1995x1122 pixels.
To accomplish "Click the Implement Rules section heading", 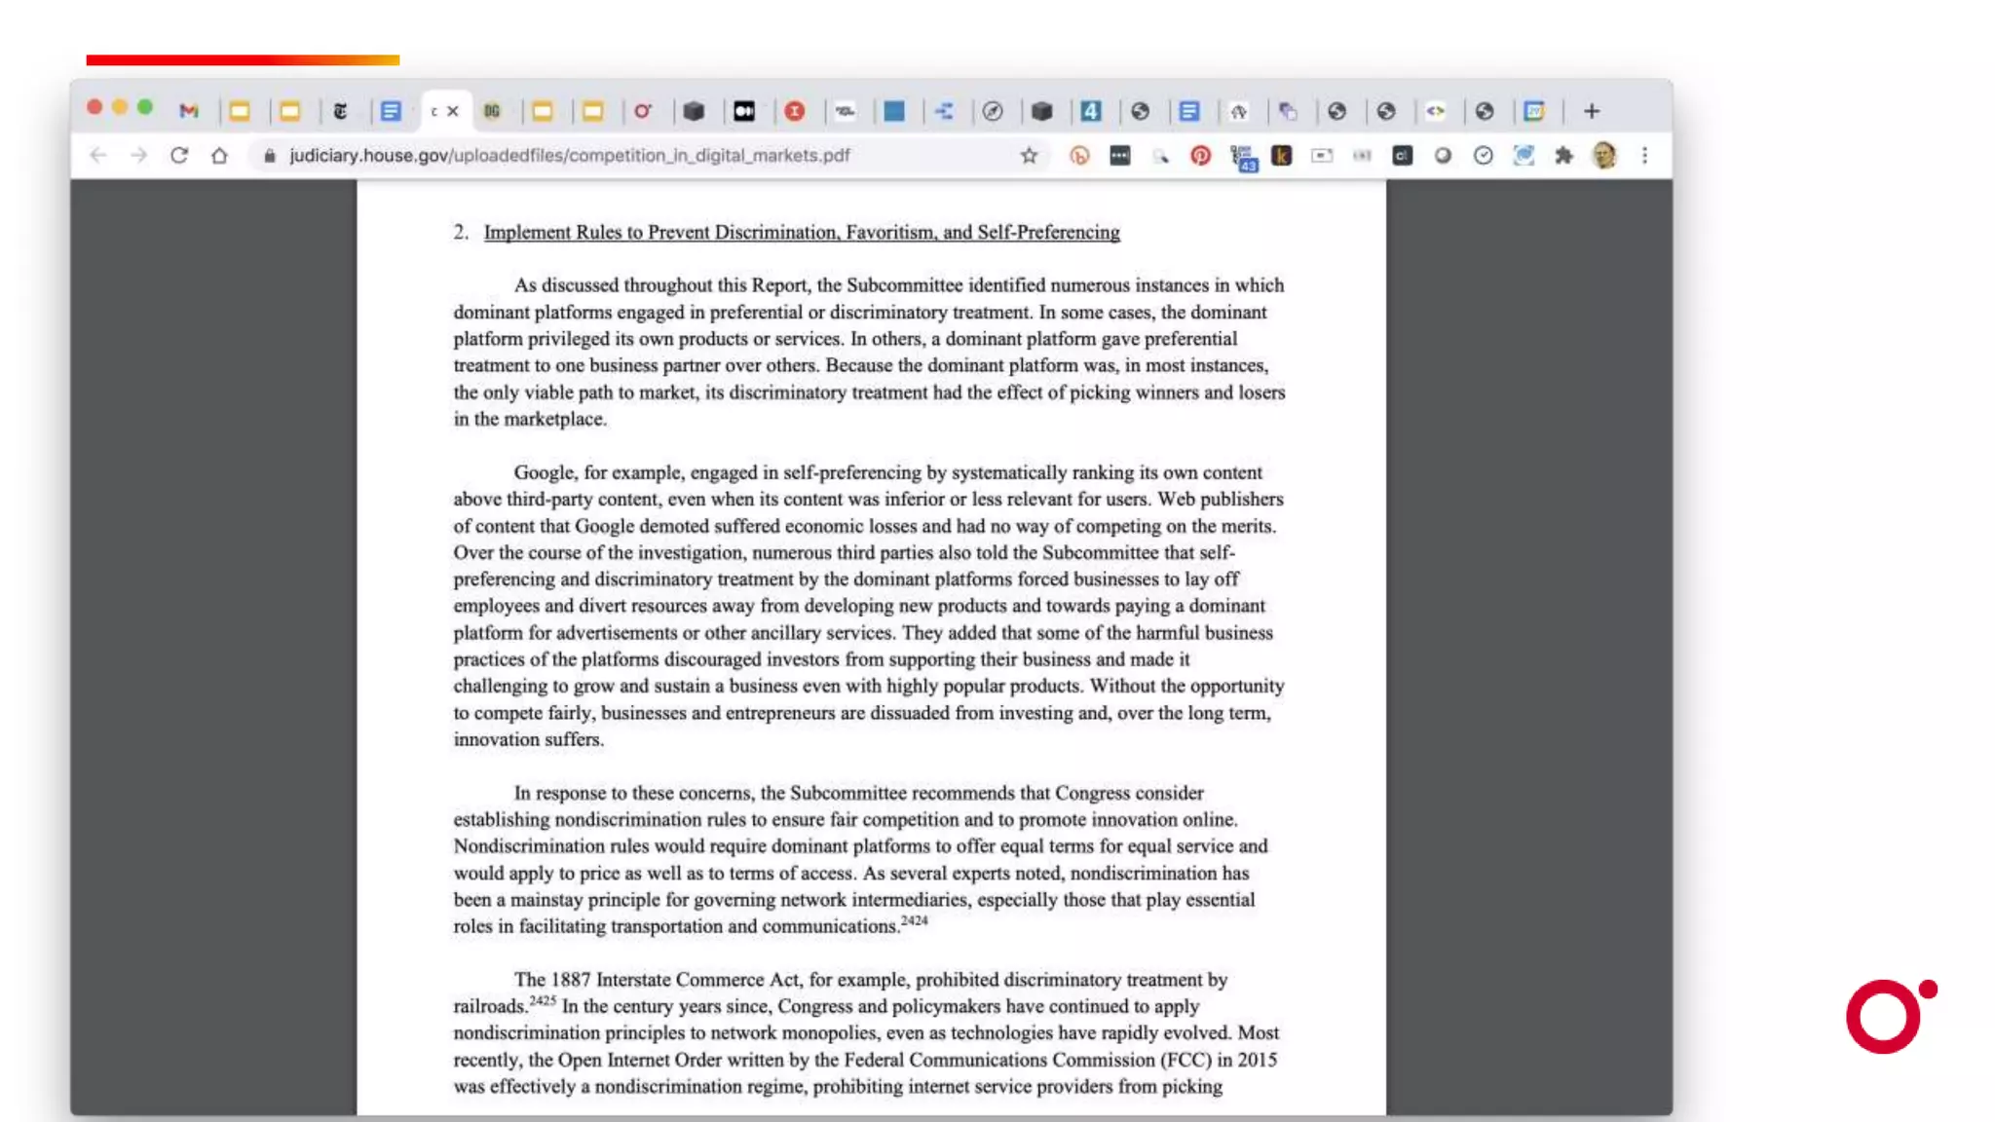I will pyautogui.click(x=801, y=232).
